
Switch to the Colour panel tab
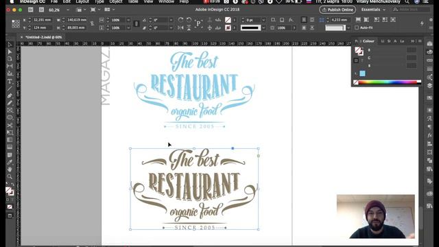tap(368, 41)
